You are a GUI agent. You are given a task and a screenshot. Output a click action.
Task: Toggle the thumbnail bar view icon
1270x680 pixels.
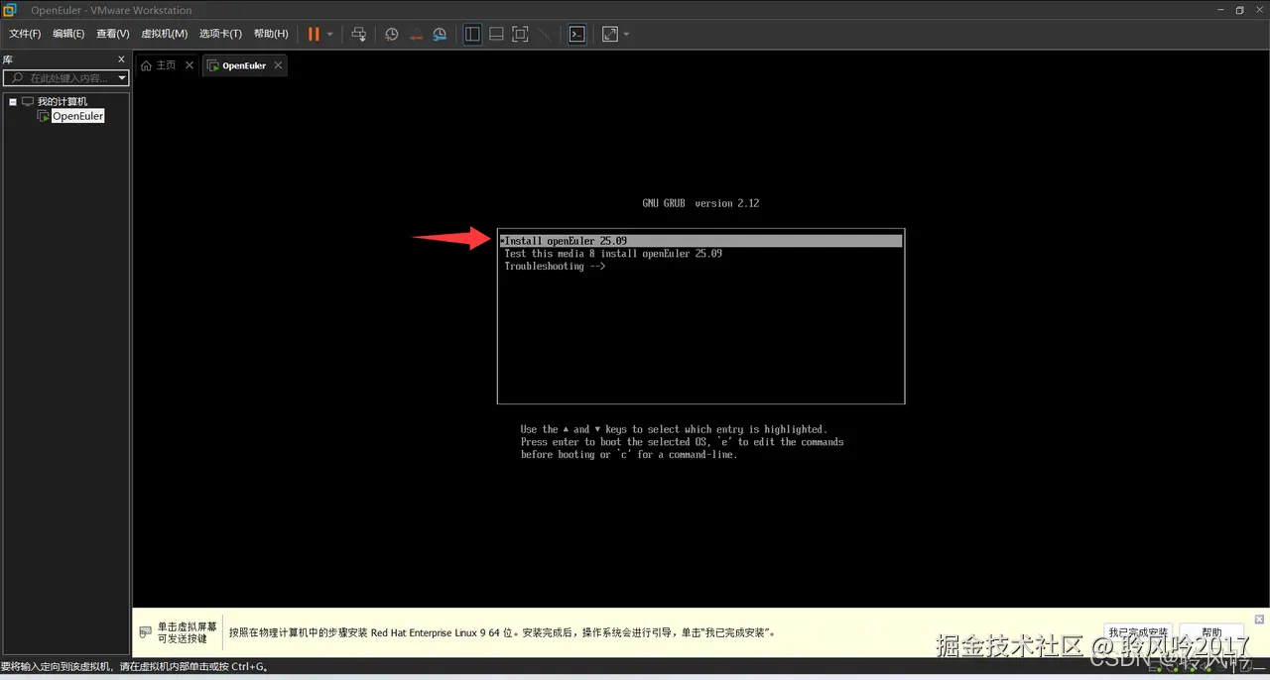click(x=496, y=34)
